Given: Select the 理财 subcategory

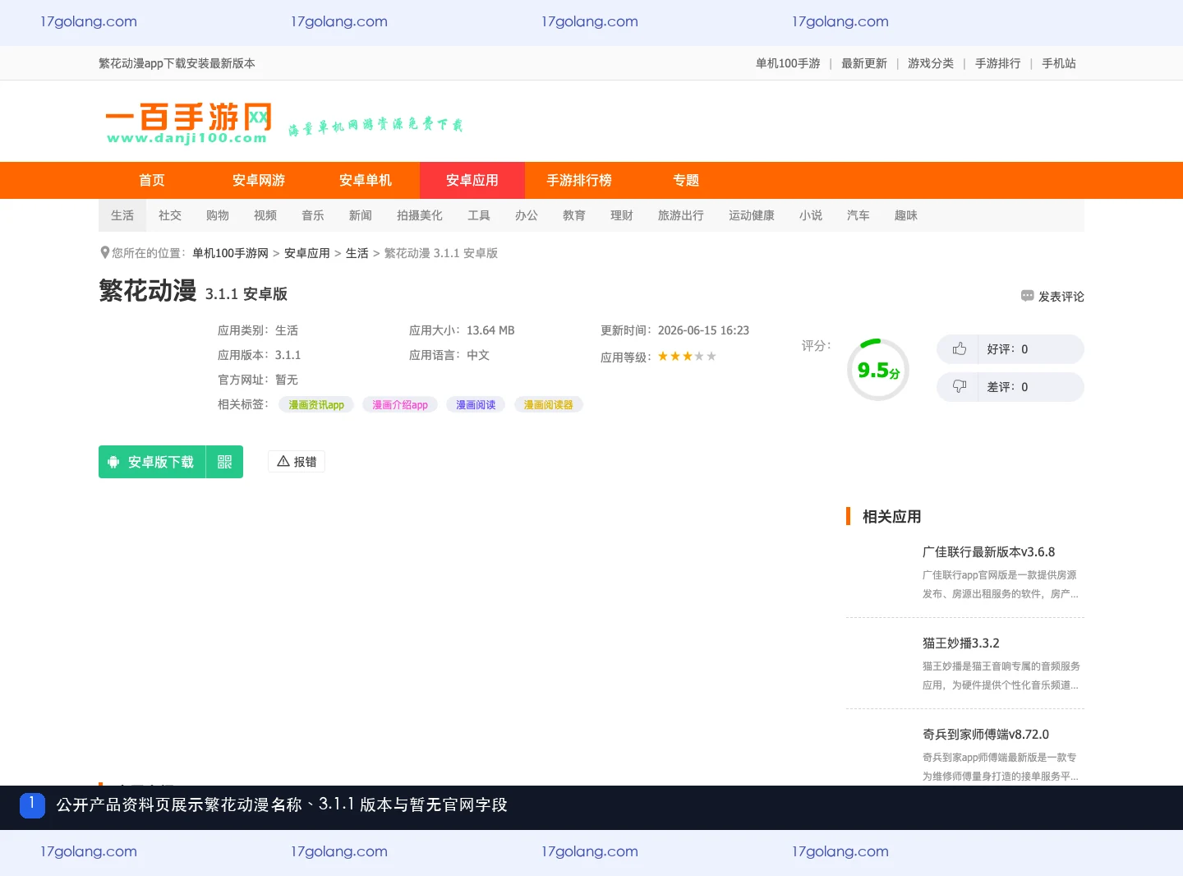Looking at the screenshot, I should point(622,215).
